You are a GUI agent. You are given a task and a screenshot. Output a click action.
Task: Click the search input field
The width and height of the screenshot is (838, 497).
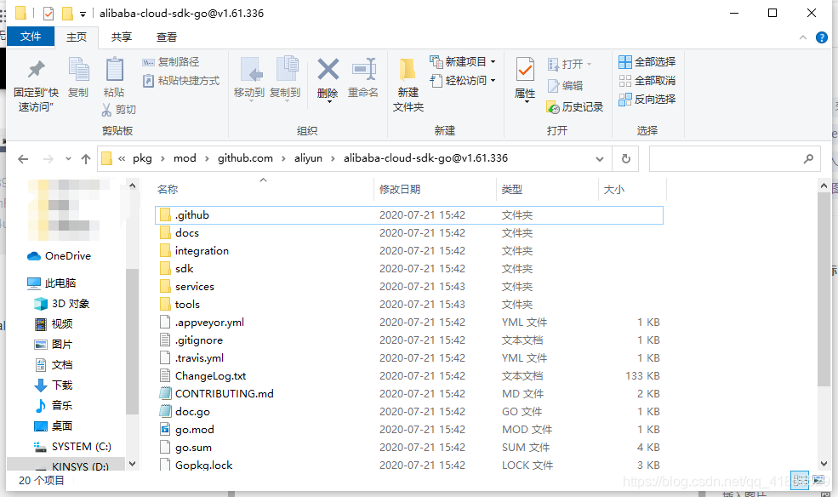pyautogui.click(x=734, y=159)
